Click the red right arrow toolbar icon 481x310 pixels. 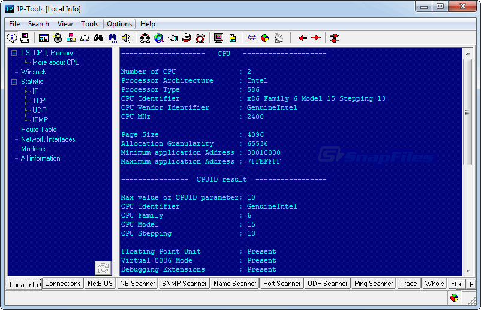315,38
